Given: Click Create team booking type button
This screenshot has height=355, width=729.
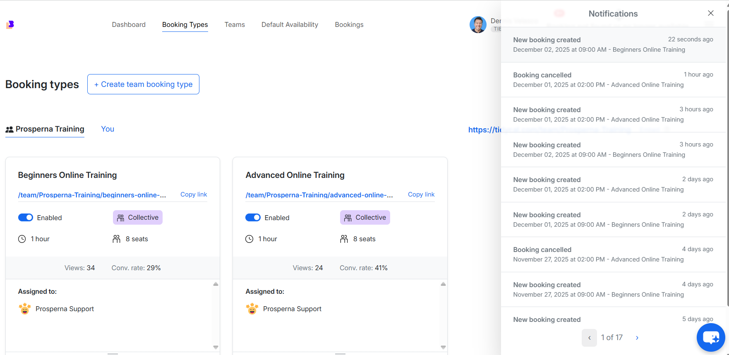Looking at the screenshot, I should 143,84.
